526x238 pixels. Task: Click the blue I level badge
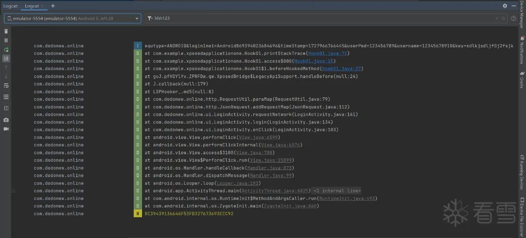138,46
